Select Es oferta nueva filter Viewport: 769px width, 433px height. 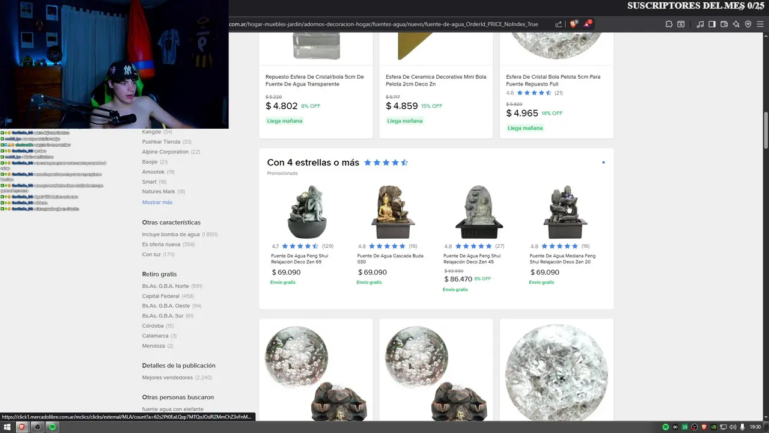tap(168, 244)
